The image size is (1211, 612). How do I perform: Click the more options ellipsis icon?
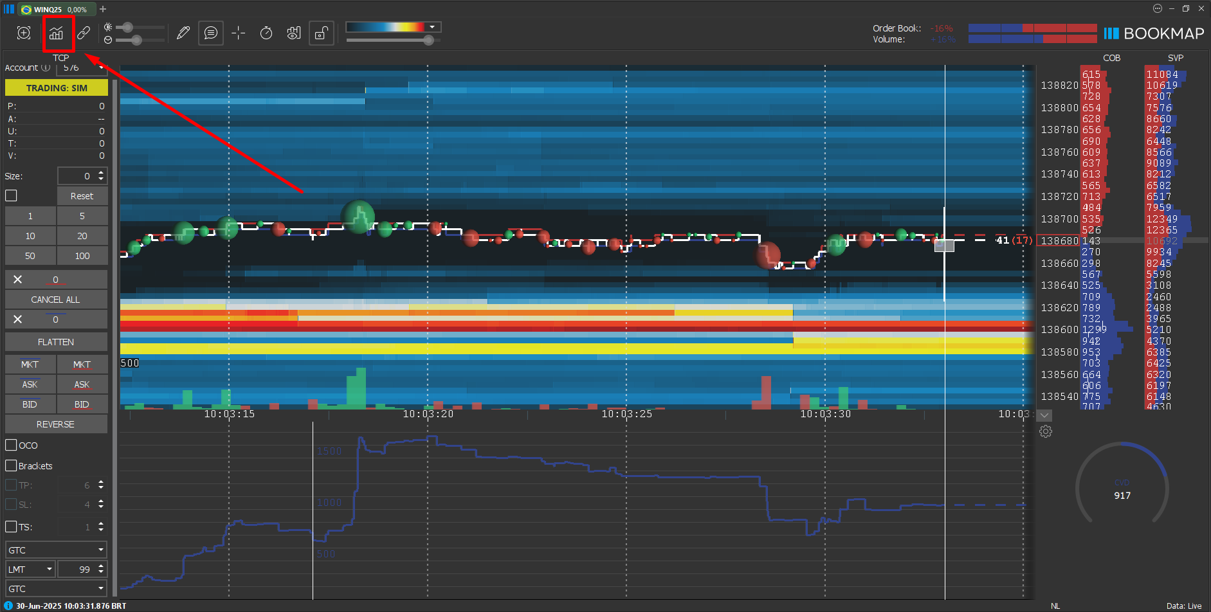point(1158,8)
